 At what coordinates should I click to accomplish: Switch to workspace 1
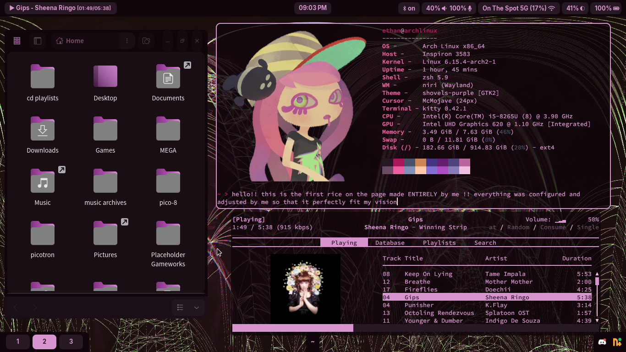[18, 341]
